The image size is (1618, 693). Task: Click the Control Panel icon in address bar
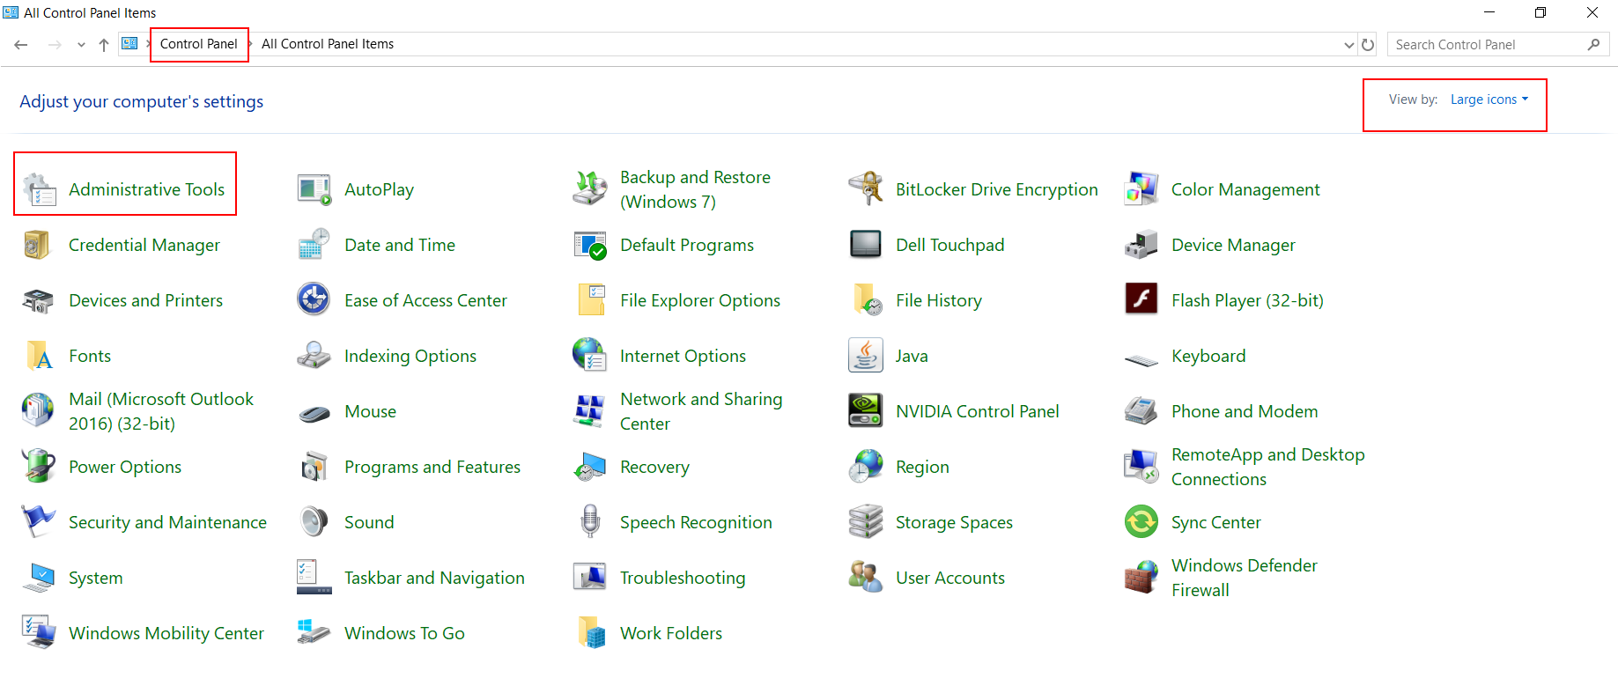click(129, 44)
